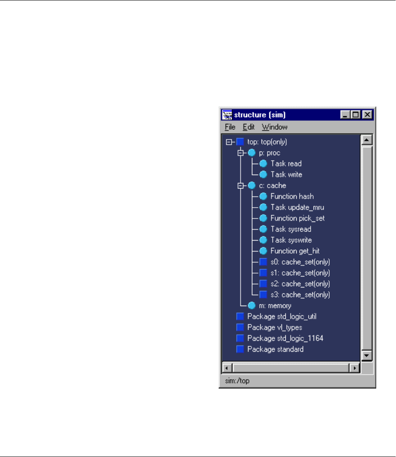Open the File menu

point(230,127)
